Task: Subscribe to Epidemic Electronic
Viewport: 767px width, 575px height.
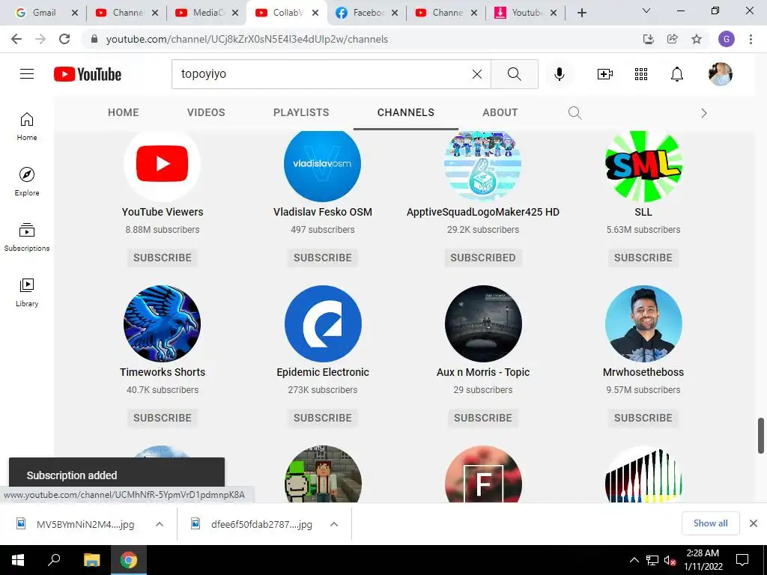Action: 323,418
